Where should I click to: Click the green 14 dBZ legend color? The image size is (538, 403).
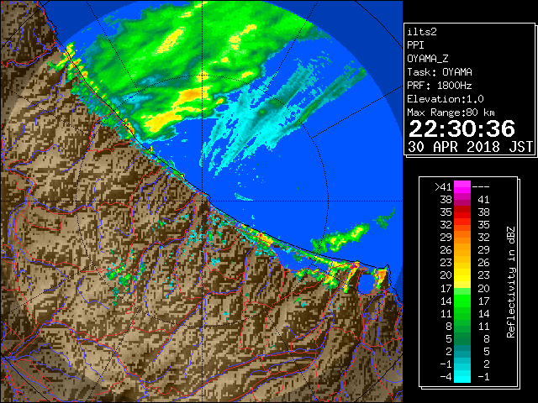pos(462,301)
